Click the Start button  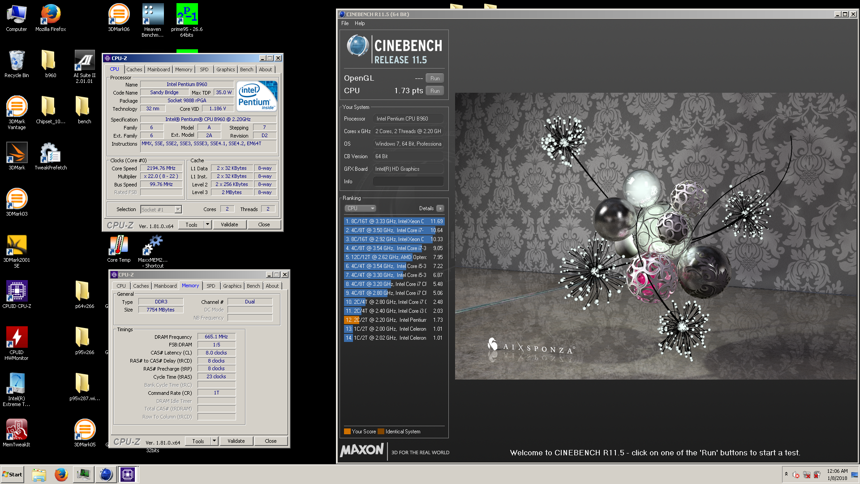click(x=12, y=474)
